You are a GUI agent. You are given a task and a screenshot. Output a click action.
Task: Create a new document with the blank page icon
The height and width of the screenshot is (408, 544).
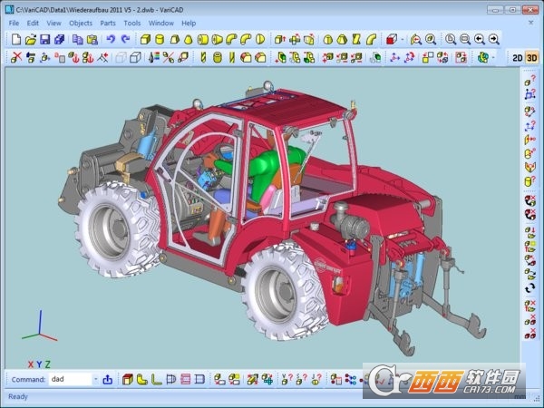(x=16, y=39)
